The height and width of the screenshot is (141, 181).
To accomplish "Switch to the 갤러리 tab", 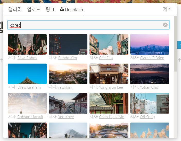I will (x=15, y=9).
